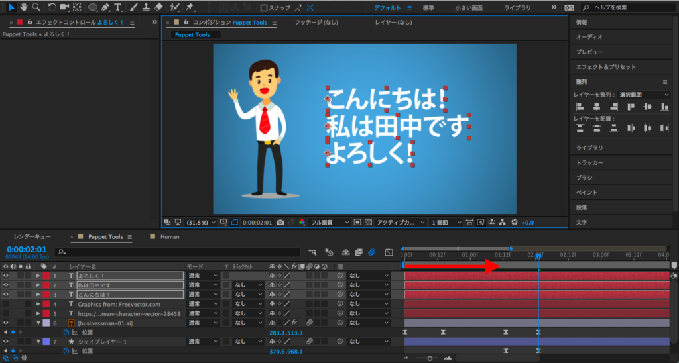Screen dimensions: 679x363
Task: Click the red label swatch of layer 4
Action: pos(46,304)
